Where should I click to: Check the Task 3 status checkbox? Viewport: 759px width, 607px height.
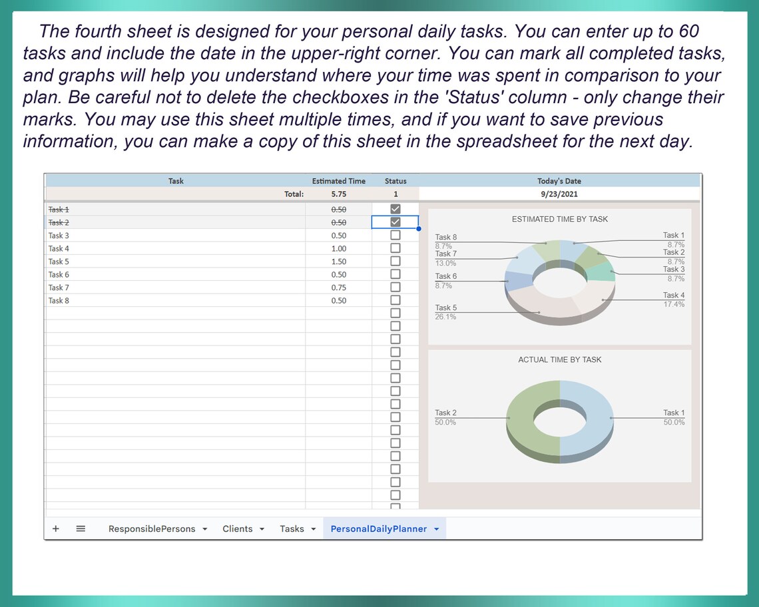(395, 235)
